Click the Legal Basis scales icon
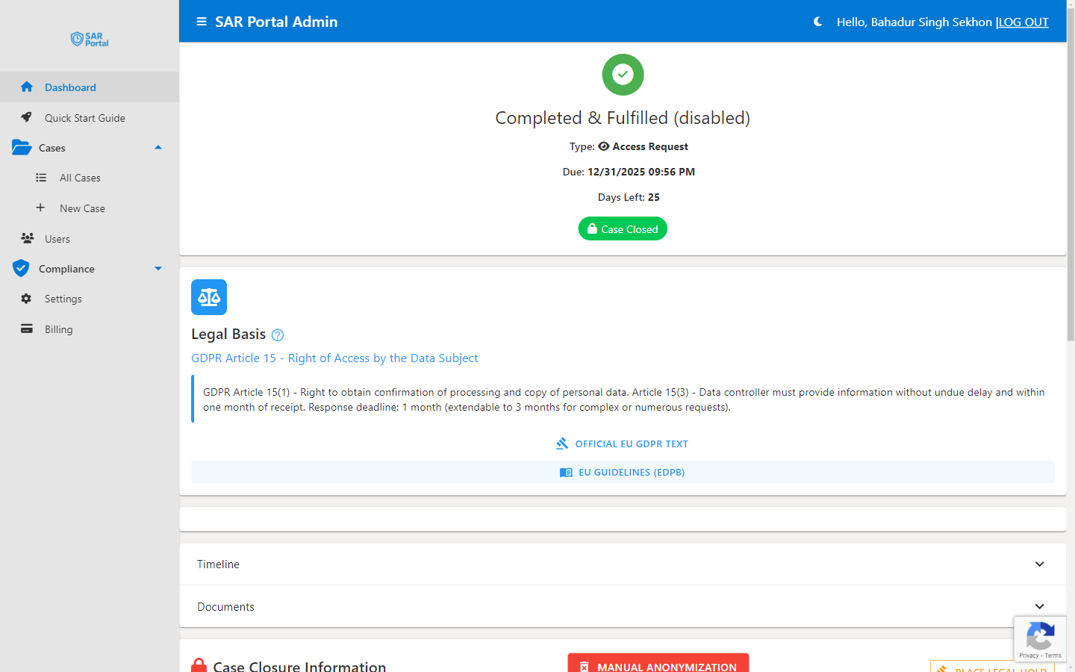This screenshot has height=672, width=1075. click(208, 296)
